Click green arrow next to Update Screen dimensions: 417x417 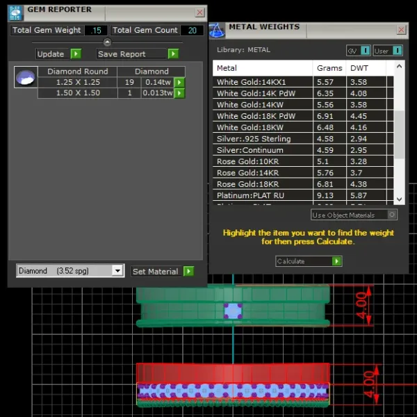coord(76,54)
